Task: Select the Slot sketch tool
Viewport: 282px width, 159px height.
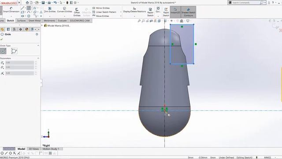Action: [22, 16]
